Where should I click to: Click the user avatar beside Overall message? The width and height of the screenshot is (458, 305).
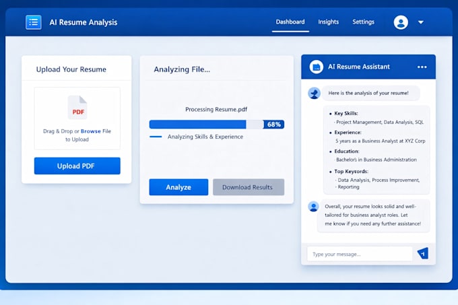coord(313,206)
